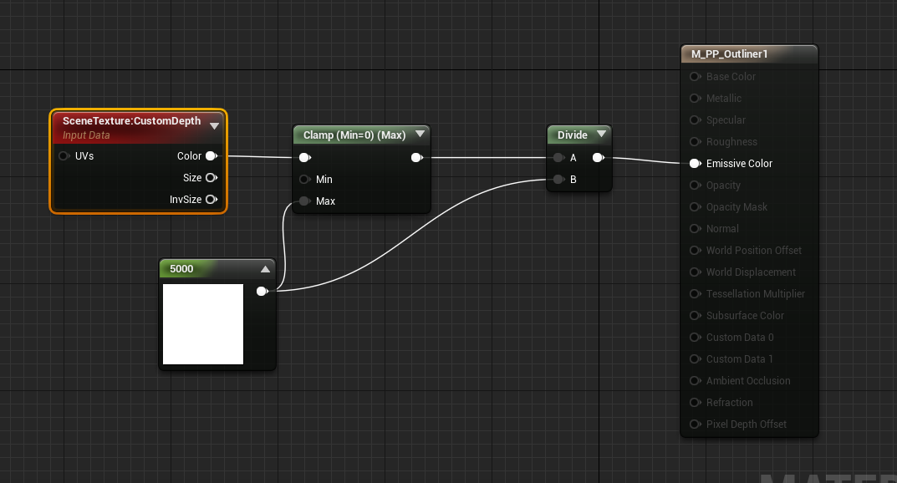Viewport: 897px width, 483px height.
Task: Click the SceneTexture Color output pin
Action: pyautogui.click(x=211, y=155)
